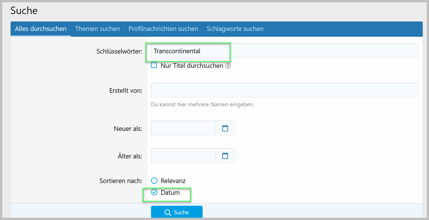This screenshot has height=220, width=429.
Task: Click the Neuer als date text field
Action: click(x=183, y=128)
